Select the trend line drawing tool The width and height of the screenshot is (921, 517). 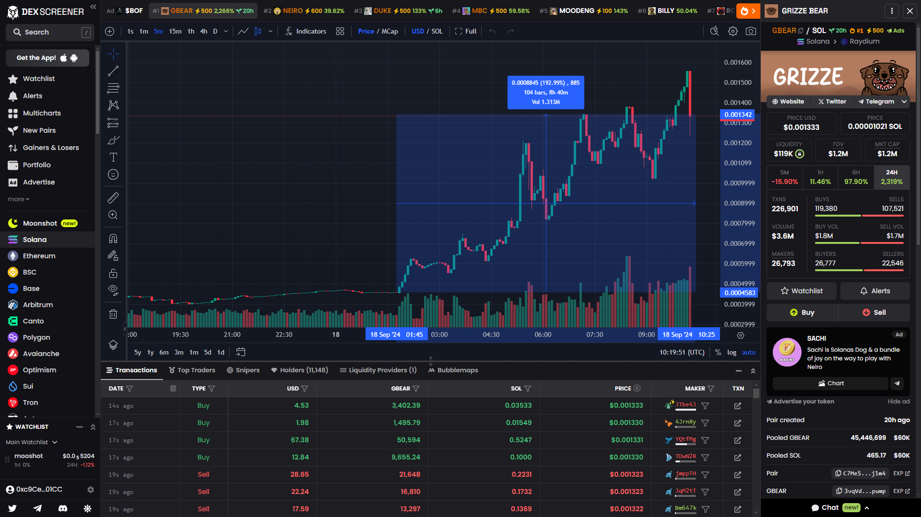click(113, 71)
